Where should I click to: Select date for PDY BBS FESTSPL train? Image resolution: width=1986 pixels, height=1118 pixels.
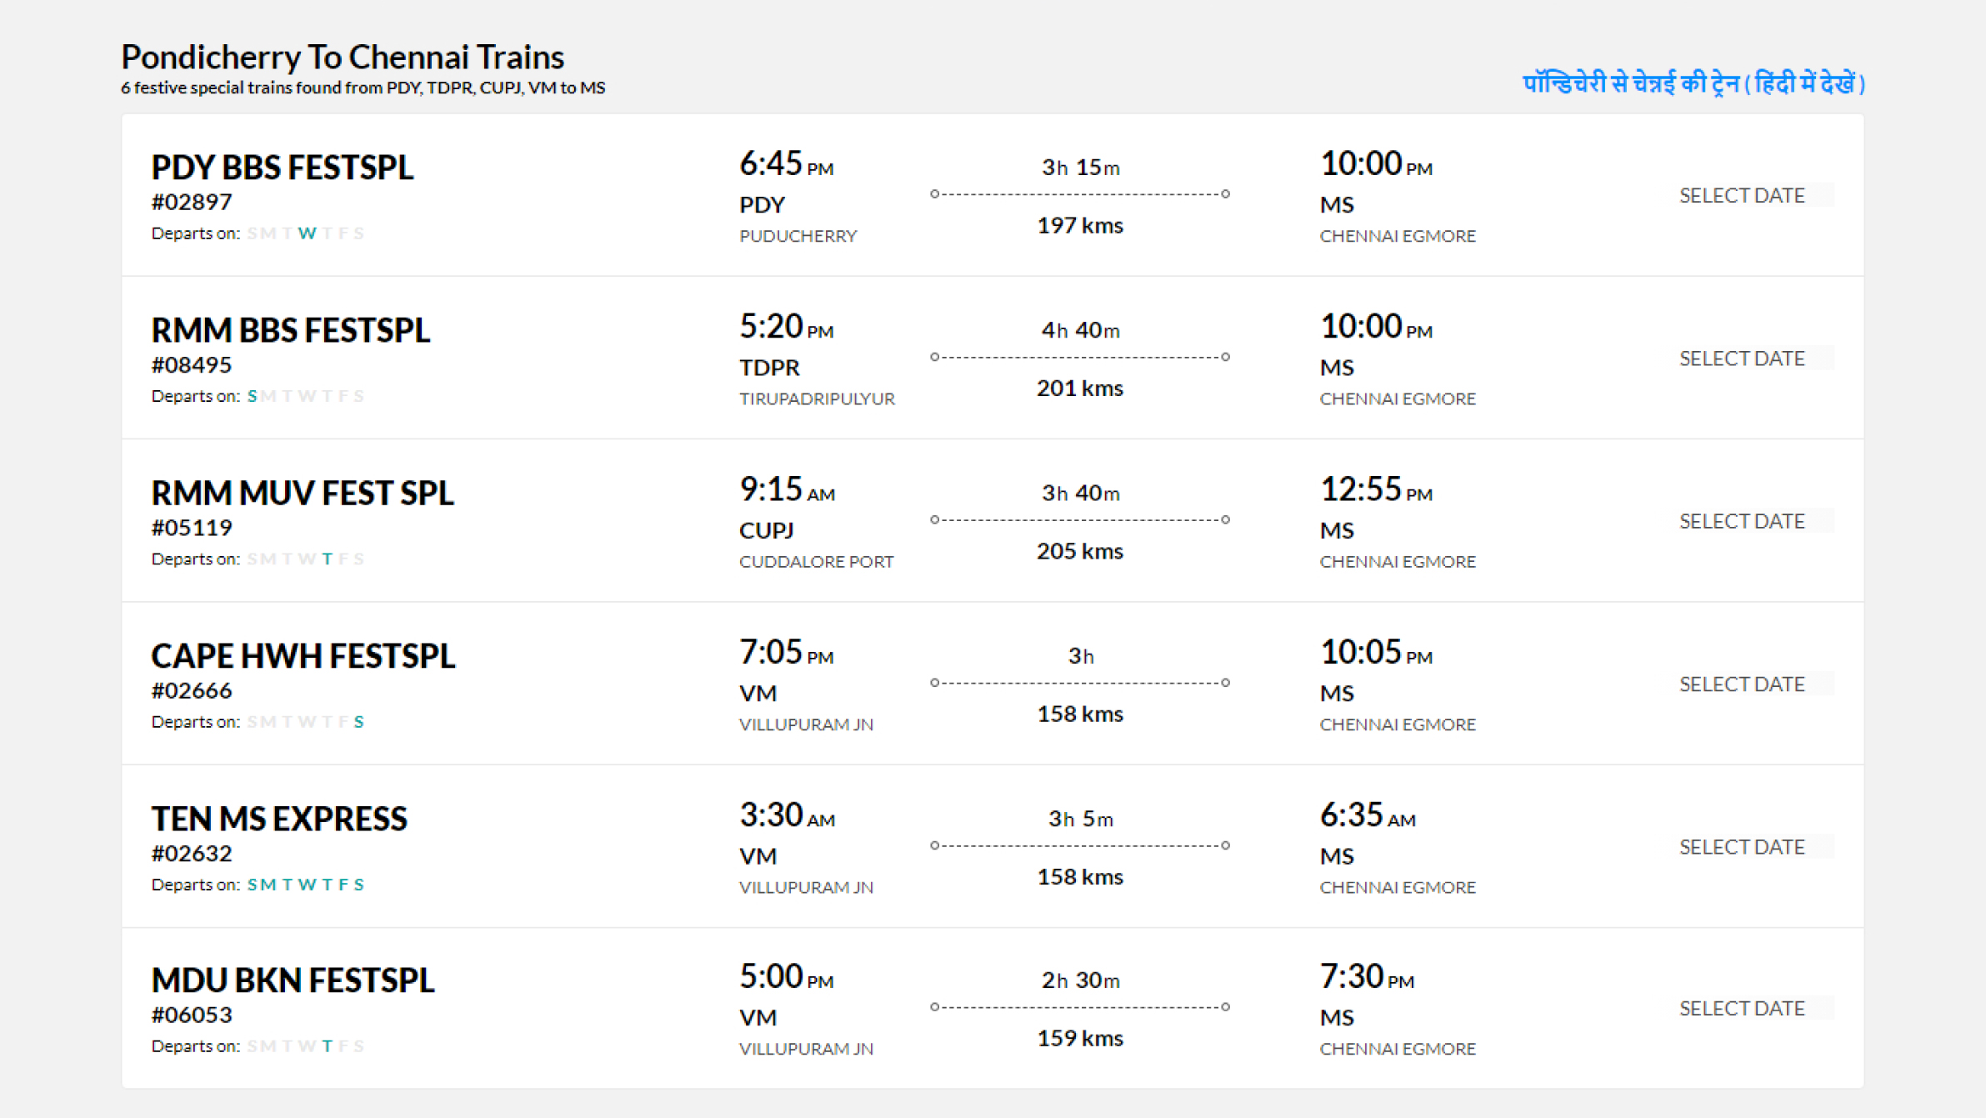tap(1742, 195)
